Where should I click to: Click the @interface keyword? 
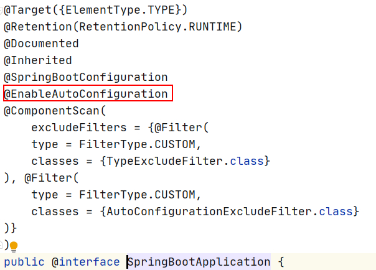[x=86, y=262]
